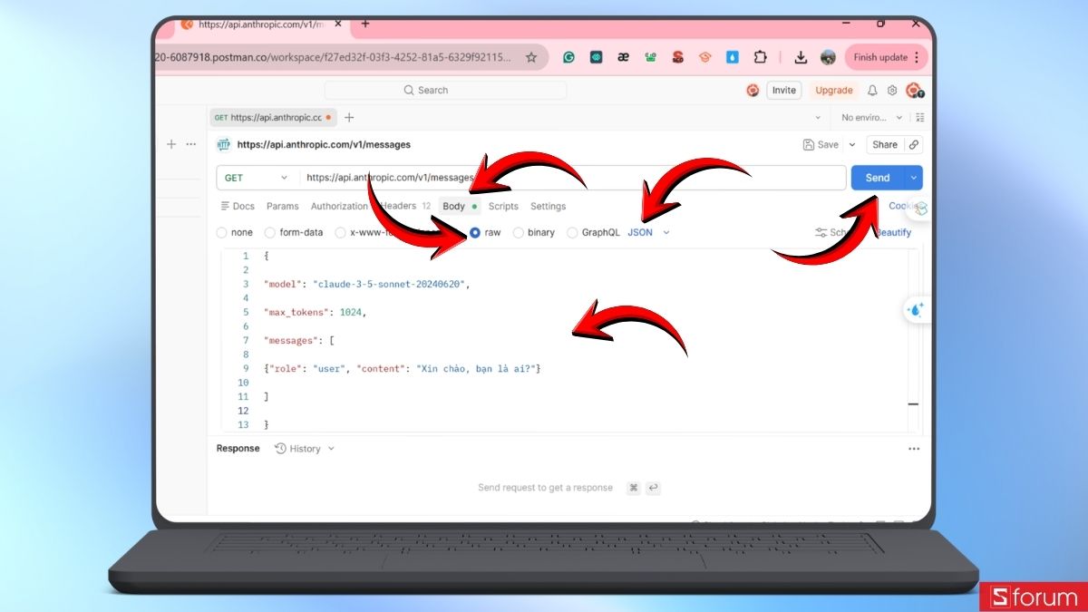
Task: Open the Postman settings gear icon
Action: pos(892,91)
